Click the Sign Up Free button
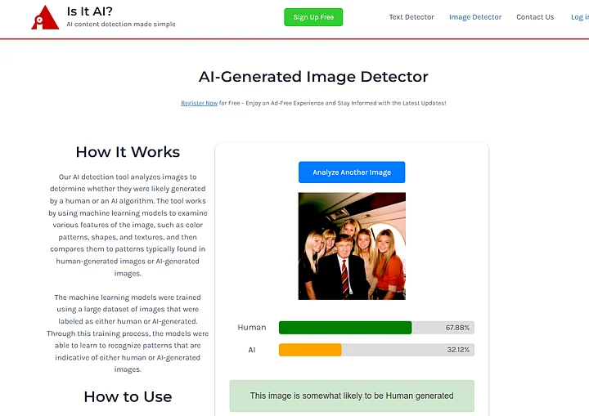The height and width of the screenshot is (416, 589). (x=313, y=17)
